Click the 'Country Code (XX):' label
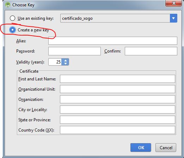This screenshot has height=158, width=184. point(36,130)
